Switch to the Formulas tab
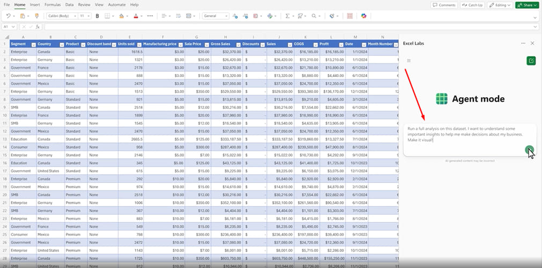This screenshot has height=268, width=542. coord(53,4)
